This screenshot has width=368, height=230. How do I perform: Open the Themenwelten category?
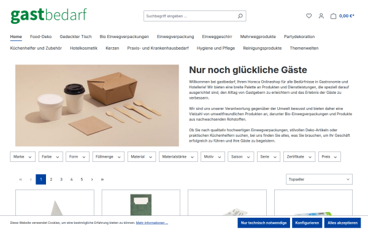pos(304,48)
